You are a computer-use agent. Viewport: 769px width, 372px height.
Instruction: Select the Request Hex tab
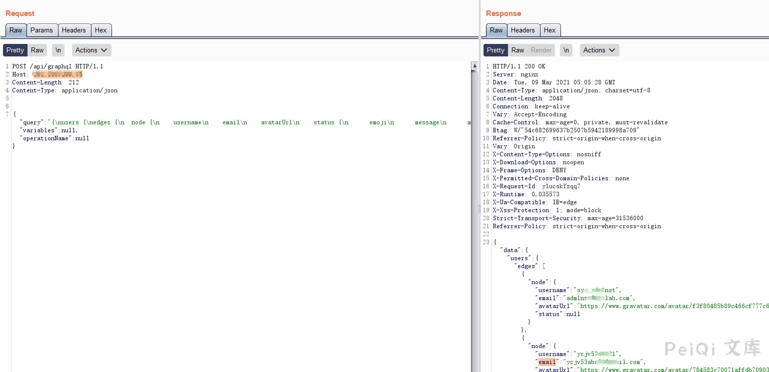tap(100, 30)
